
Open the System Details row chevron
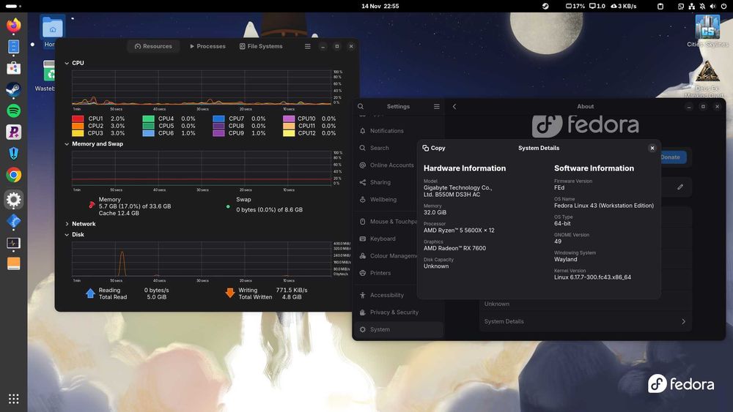coord(683,321)
